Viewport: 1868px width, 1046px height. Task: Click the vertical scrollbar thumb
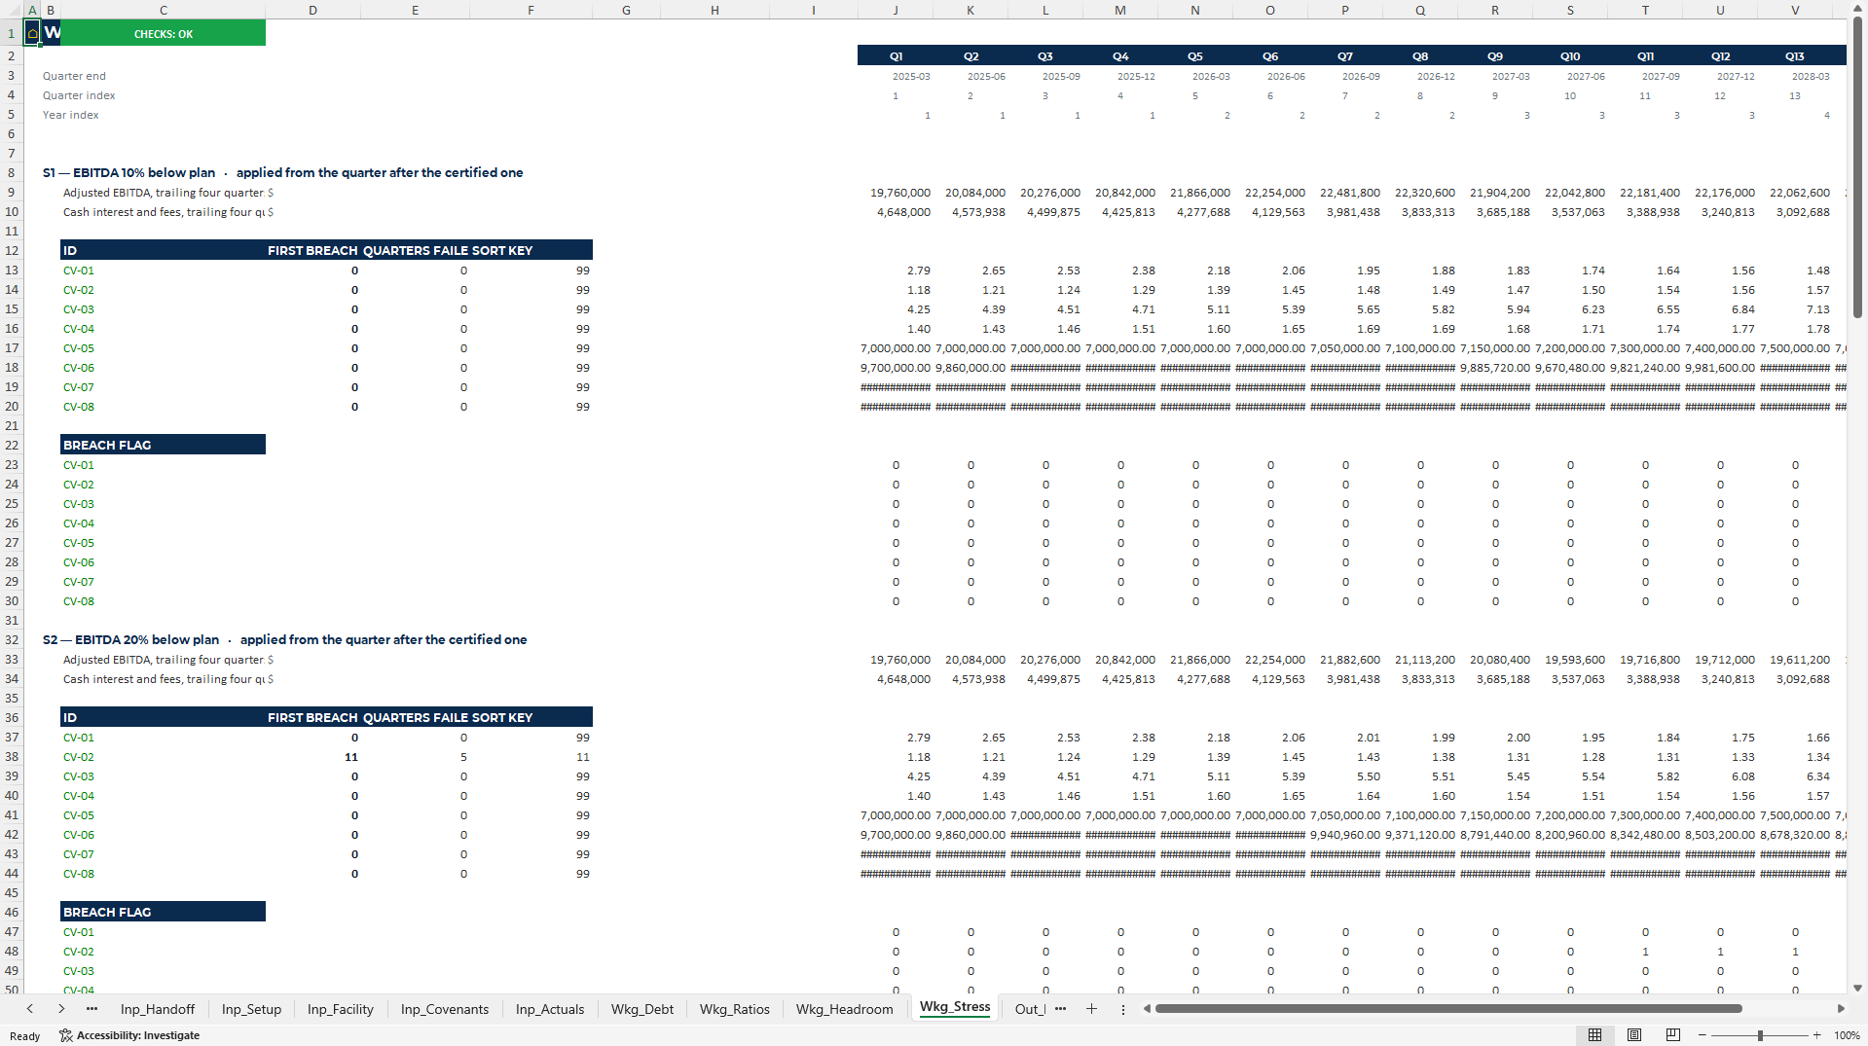pyautogui.click(x=1857, y=167)
